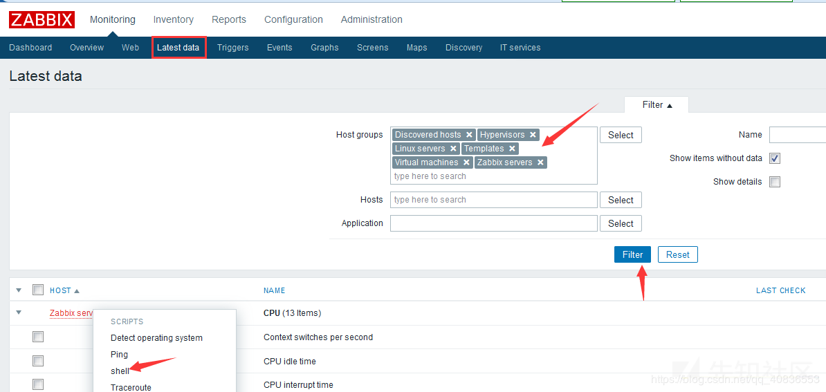The image size is (826, 392).
Task: Focus the Host groups search field
Action: [494, 176]
